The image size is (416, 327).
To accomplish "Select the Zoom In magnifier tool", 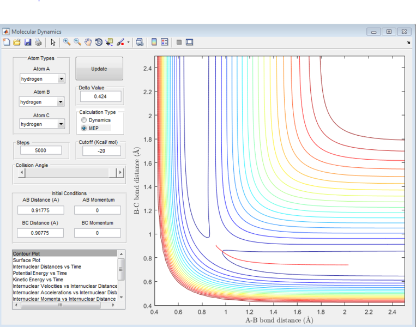I will [67, 42].
